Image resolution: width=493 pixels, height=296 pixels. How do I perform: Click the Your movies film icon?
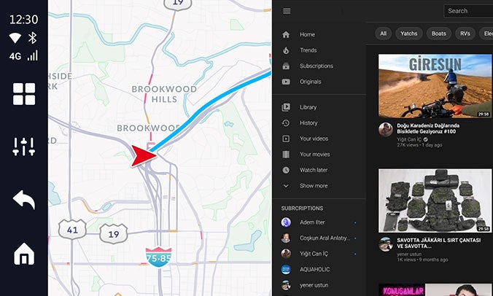point(286,155)
